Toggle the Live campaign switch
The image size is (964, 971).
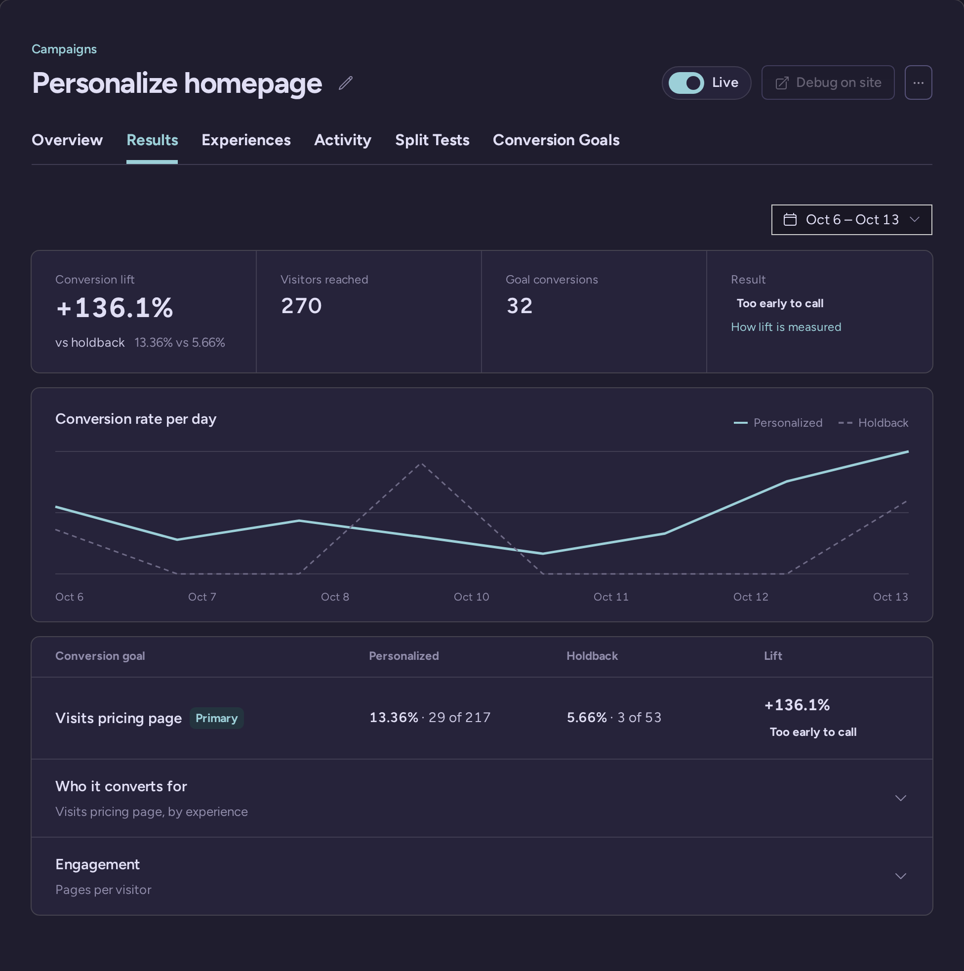tap(685, 83)
